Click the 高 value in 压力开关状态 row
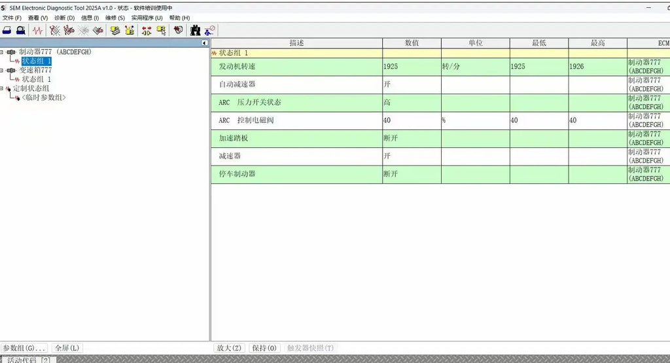670x363 pixels. coord(412,103)
